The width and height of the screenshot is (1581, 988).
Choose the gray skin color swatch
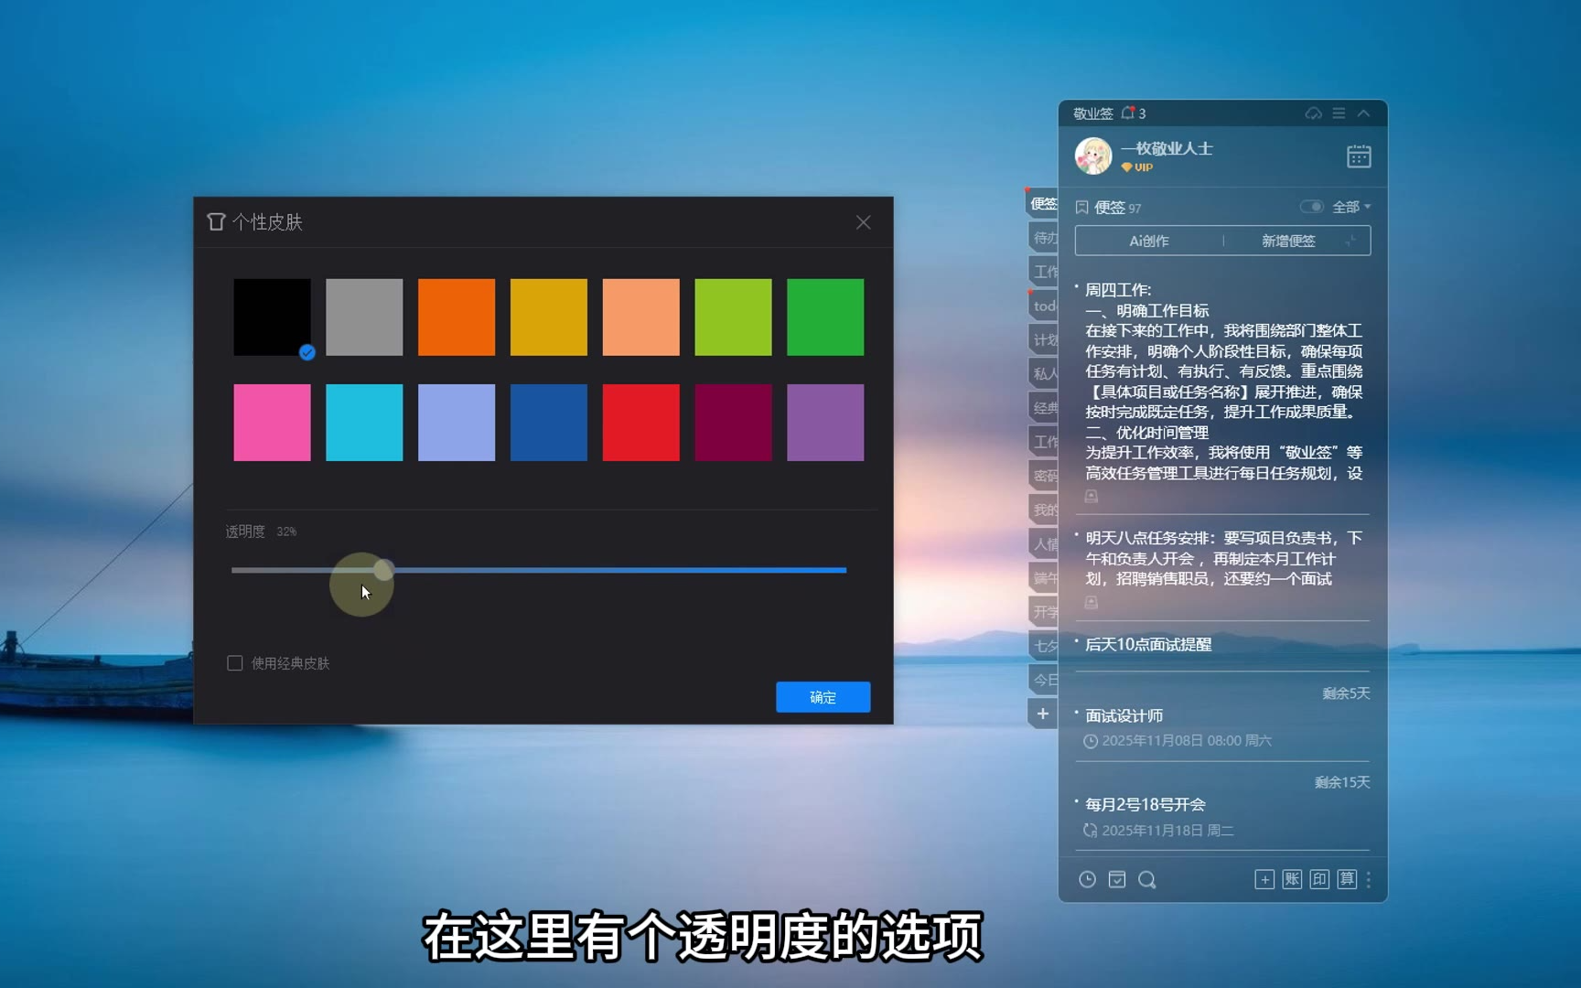pyautogui.click(x=364, y=317)
